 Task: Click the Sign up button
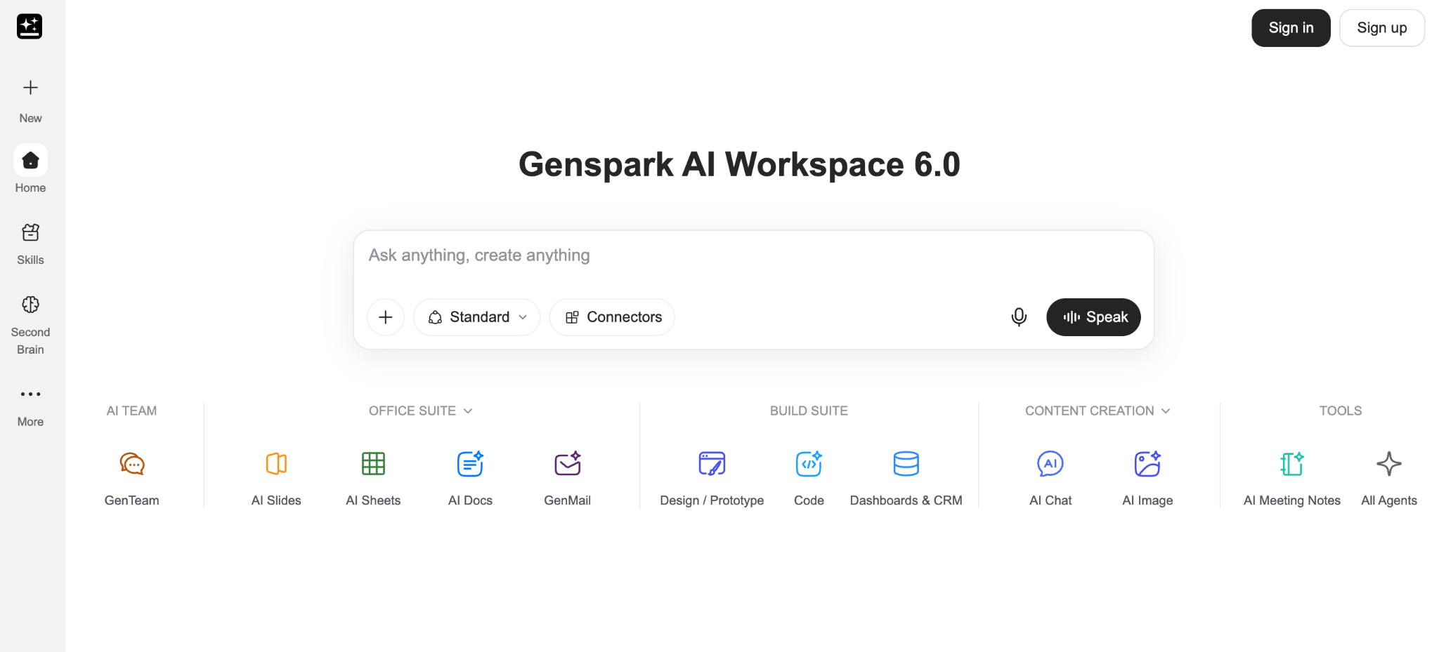(x=1382, y=28)
